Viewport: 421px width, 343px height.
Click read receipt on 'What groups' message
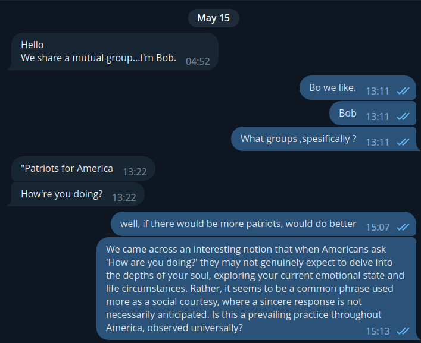click(403, 142)
